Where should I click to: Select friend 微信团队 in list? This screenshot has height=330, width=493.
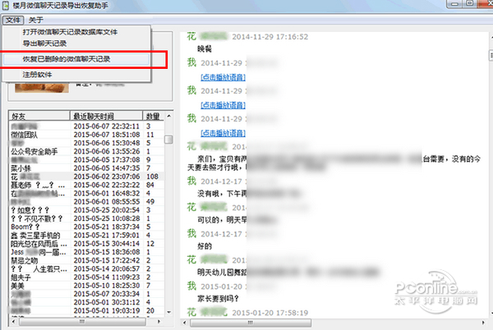click(x=25, y=135)
